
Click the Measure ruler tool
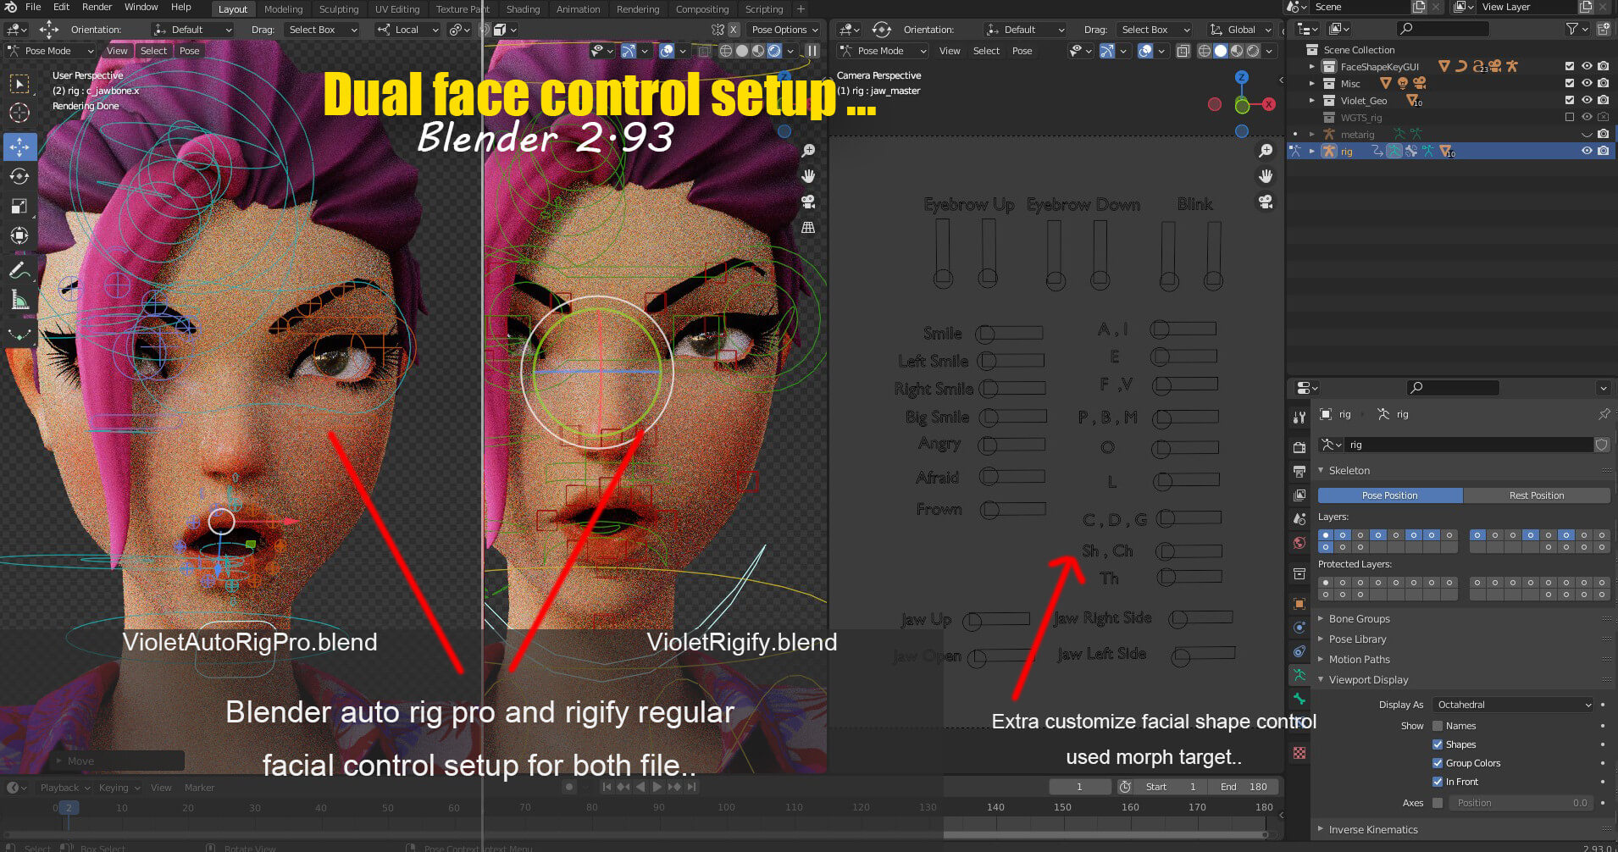coord(19,301)
